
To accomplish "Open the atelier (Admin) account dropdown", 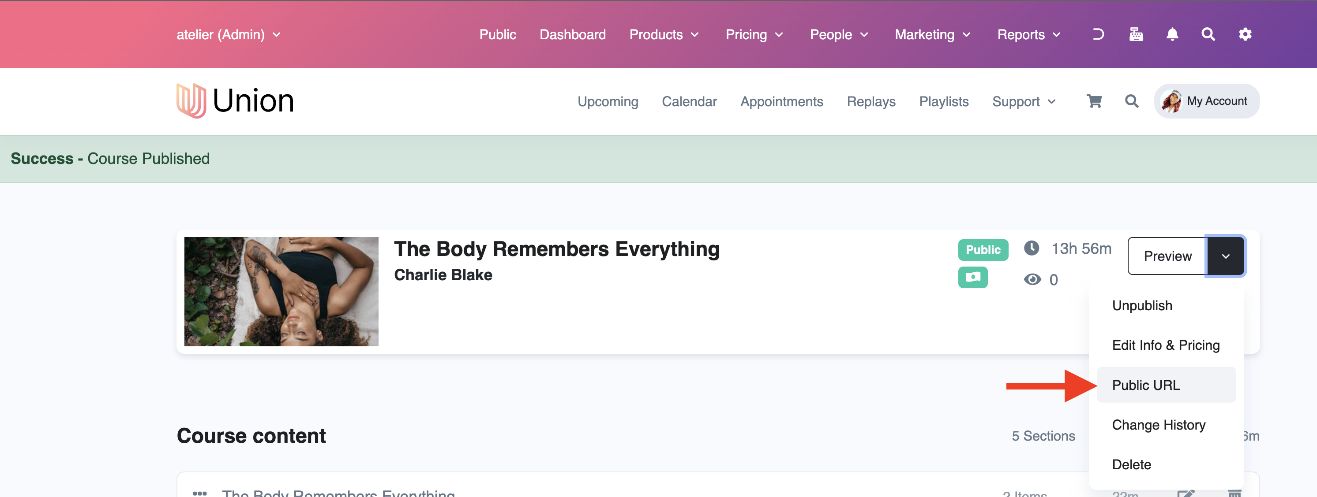I will point(229,34).
